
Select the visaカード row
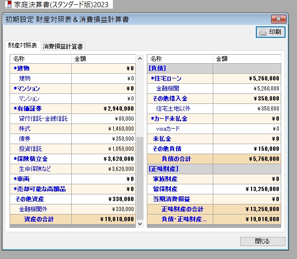point(180,129)
